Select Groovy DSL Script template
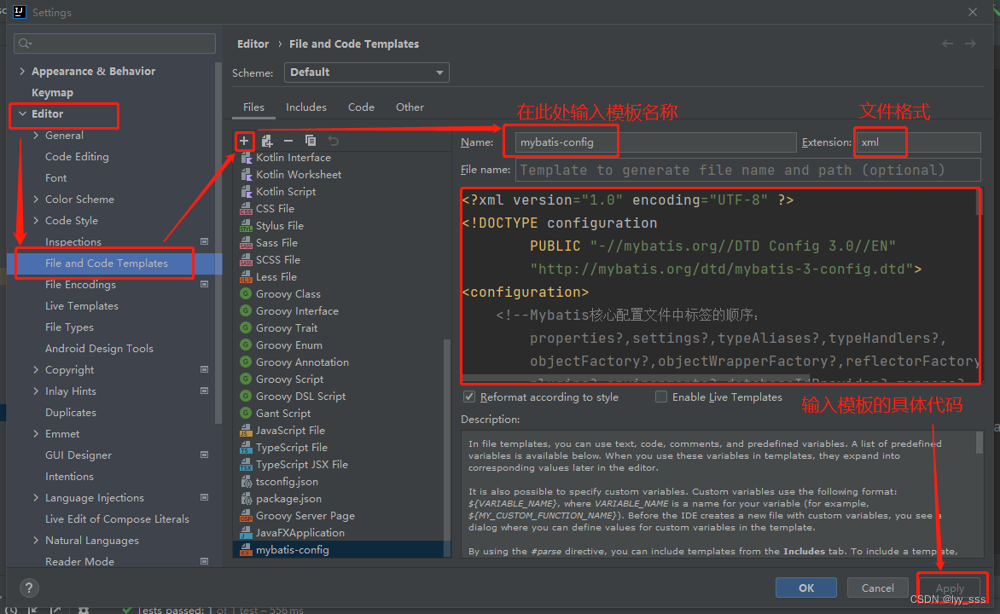The image size is (1000, 614). click(300, 397)
